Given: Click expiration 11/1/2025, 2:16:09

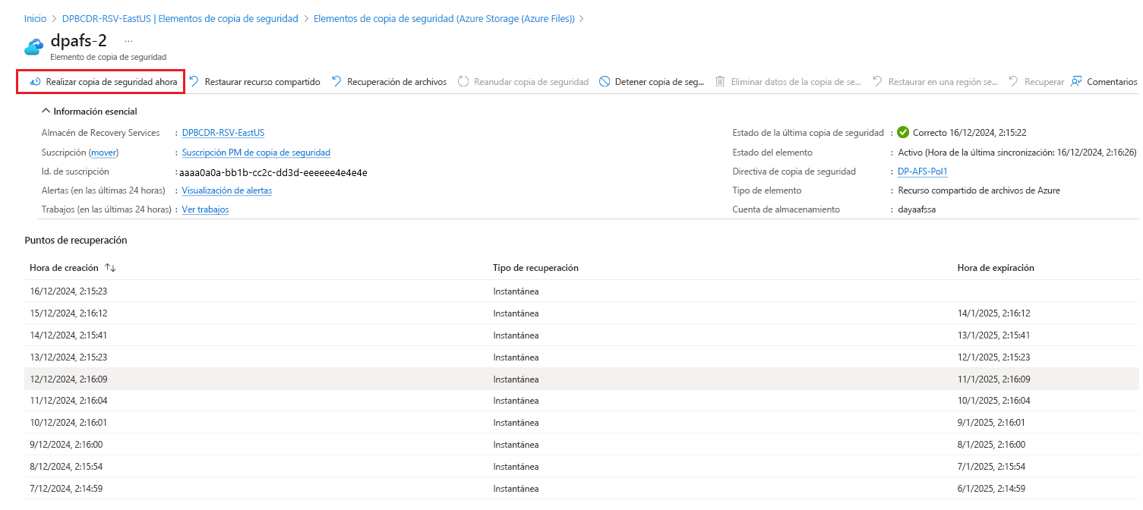Looking at the screenshot, I should [x=993, y=379].
